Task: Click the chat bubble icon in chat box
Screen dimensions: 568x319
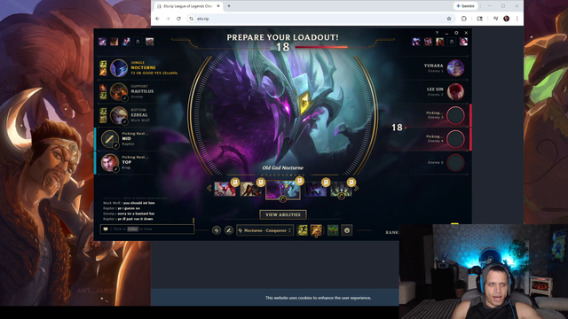Action: 106,229
